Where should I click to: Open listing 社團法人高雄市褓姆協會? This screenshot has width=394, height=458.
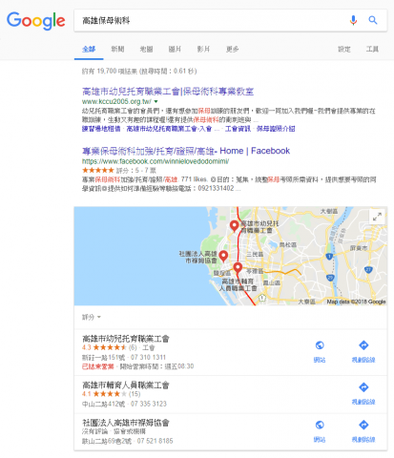click(x=126, y=423)
